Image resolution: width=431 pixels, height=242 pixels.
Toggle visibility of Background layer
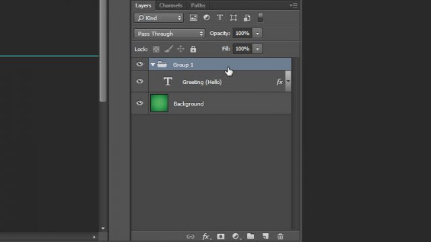click(139, 103)
